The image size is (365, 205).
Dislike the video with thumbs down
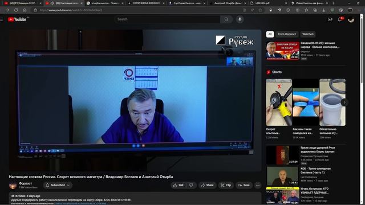191,185
